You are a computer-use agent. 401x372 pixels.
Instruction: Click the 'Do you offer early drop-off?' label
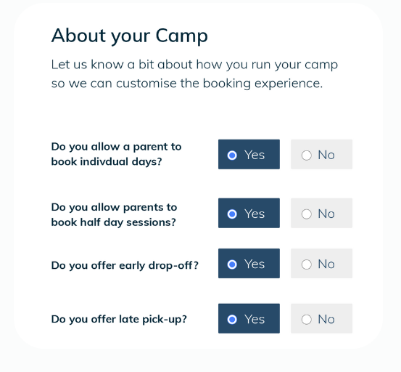click(x=125, y=265)
